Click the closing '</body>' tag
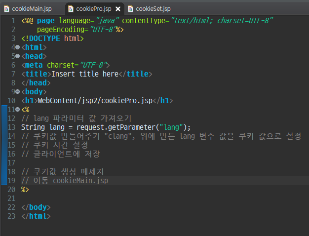Viewport: 309px width, 236px height. tap(36, 207)
